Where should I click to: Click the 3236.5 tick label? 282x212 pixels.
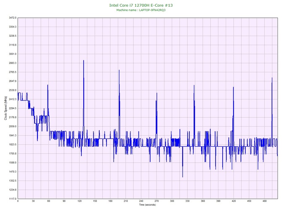pyautogui.click(x=13, y=36)
